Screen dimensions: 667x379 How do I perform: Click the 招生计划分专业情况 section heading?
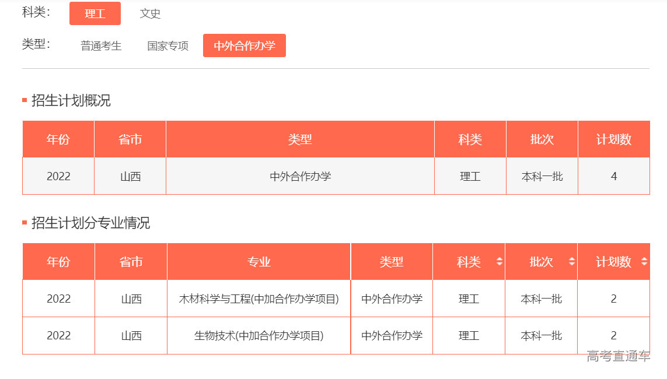90,223
